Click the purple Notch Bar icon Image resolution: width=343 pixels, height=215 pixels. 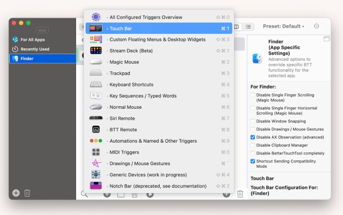click(96, 186)
